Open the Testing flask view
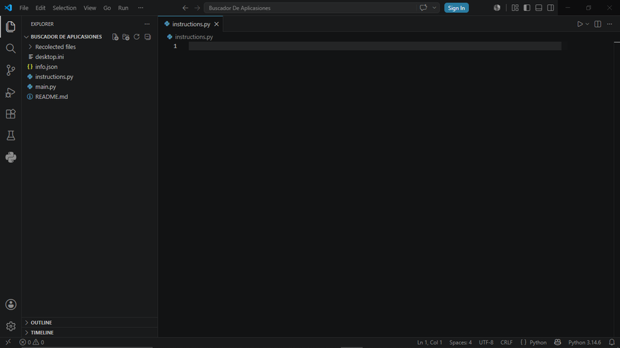 pyautogui.click(x=10, y=135)
